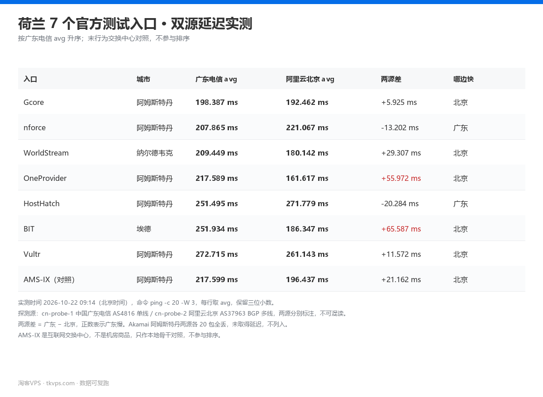Screen dimensions: 543x397
Task: Select the Vultr entry name
Action: coord(32,254)
